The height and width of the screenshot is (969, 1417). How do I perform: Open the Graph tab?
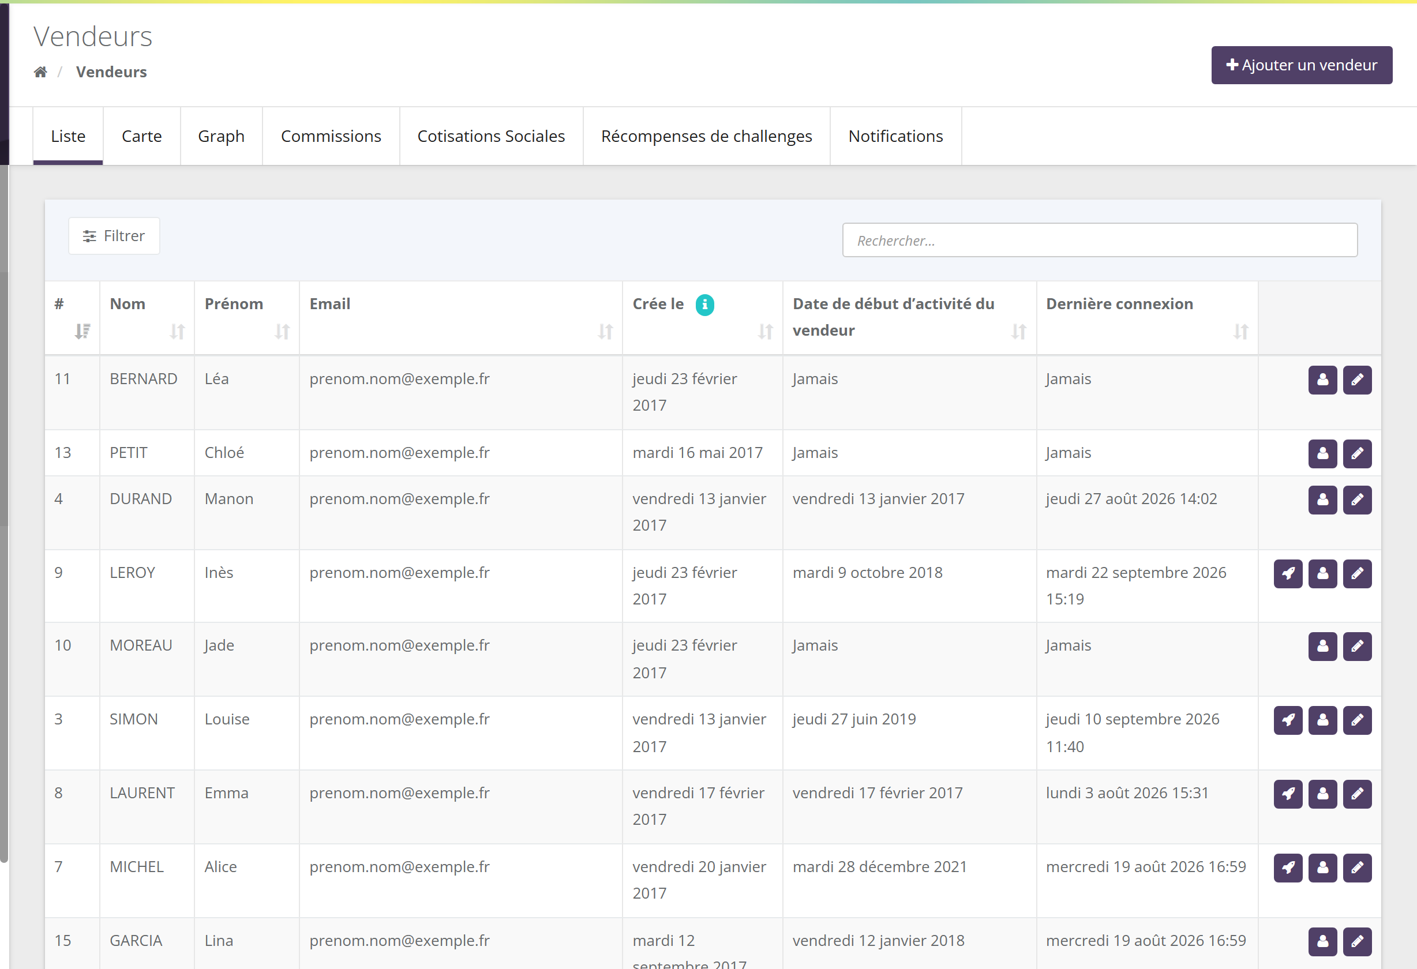(222, 136)
